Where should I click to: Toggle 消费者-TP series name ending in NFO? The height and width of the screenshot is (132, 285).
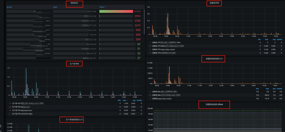(166, 43)
